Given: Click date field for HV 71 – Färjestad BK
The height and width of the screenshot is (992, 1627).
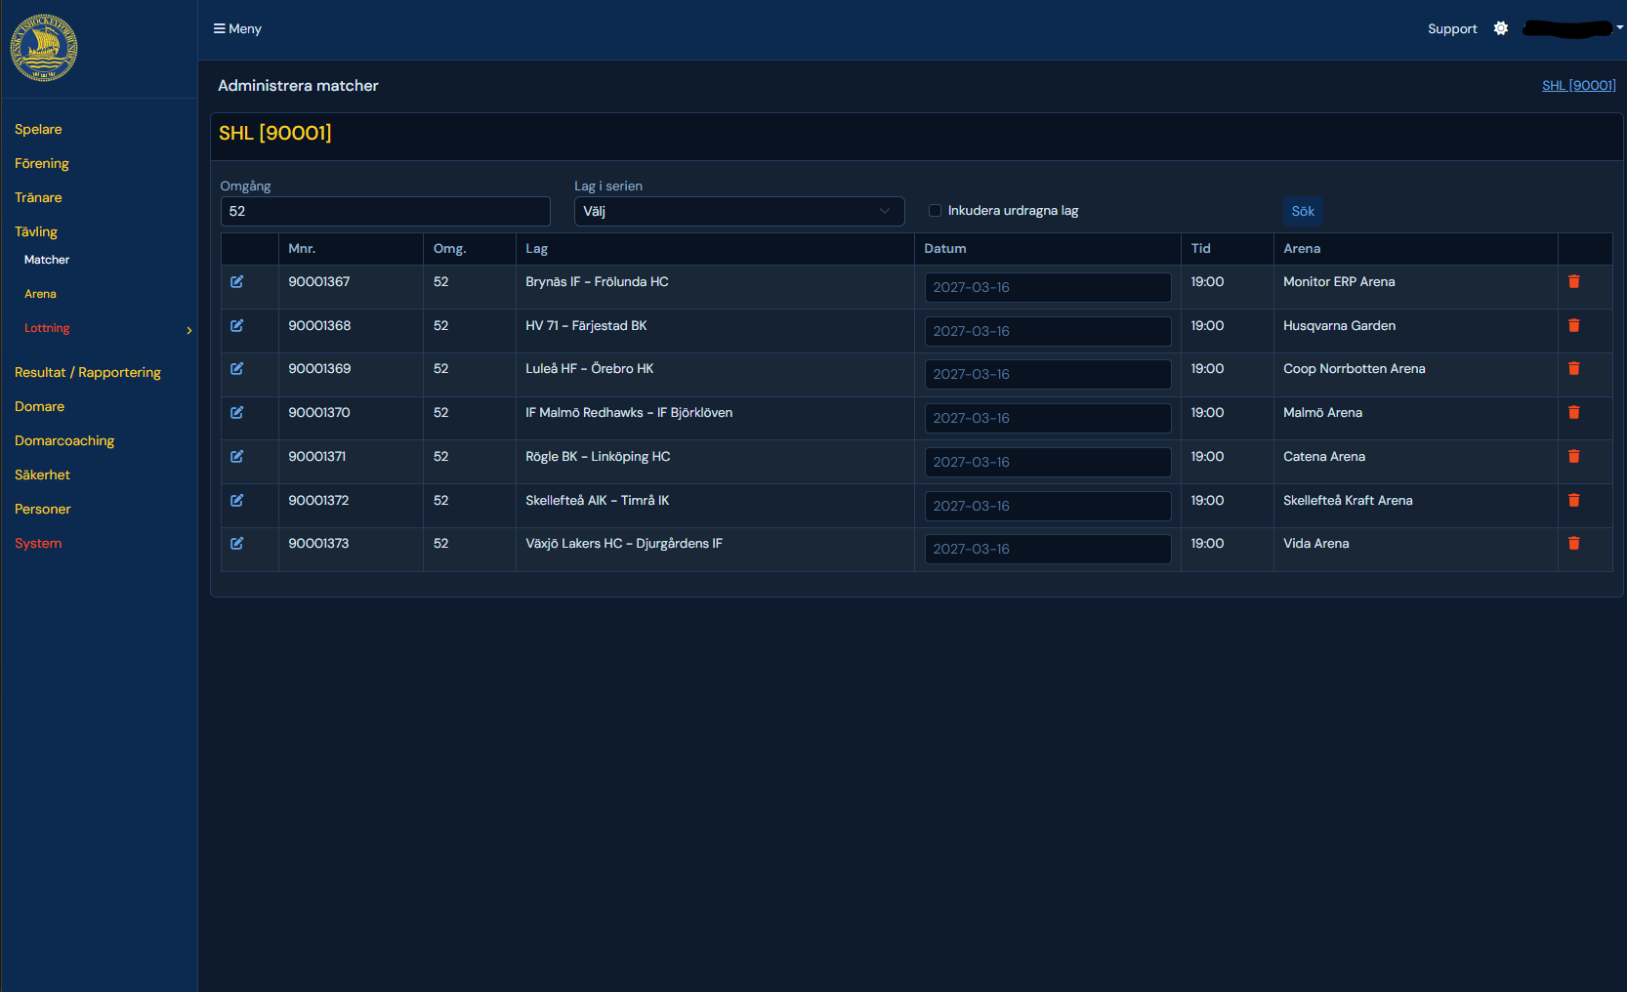Looking at the screenshot, I should (1048, 331).
